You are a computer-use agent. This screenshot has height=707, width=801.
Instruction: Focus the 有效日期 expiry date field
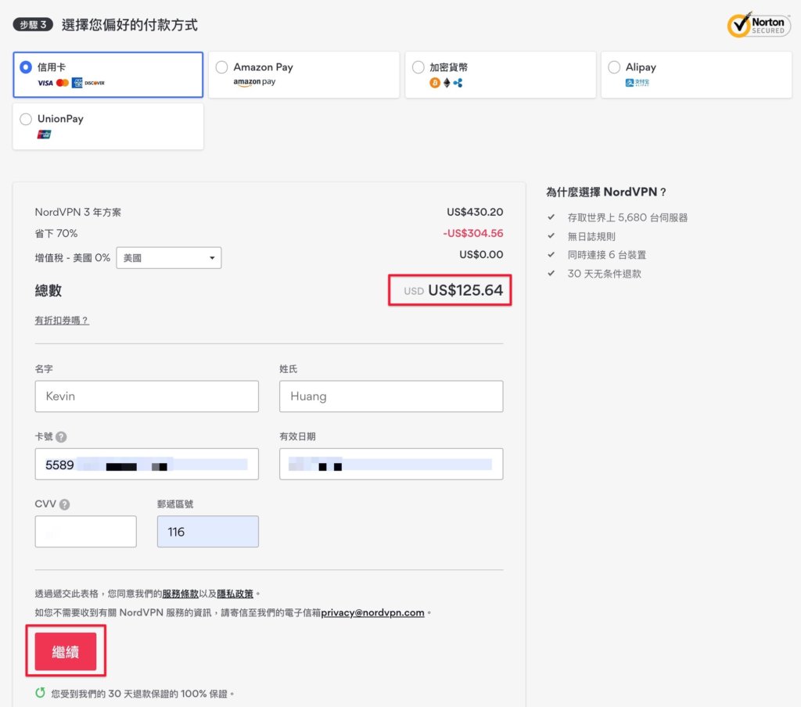391,464
